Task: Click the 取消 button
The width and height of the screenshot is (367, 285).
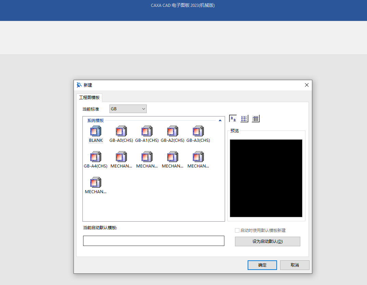Action: [295, 265]
